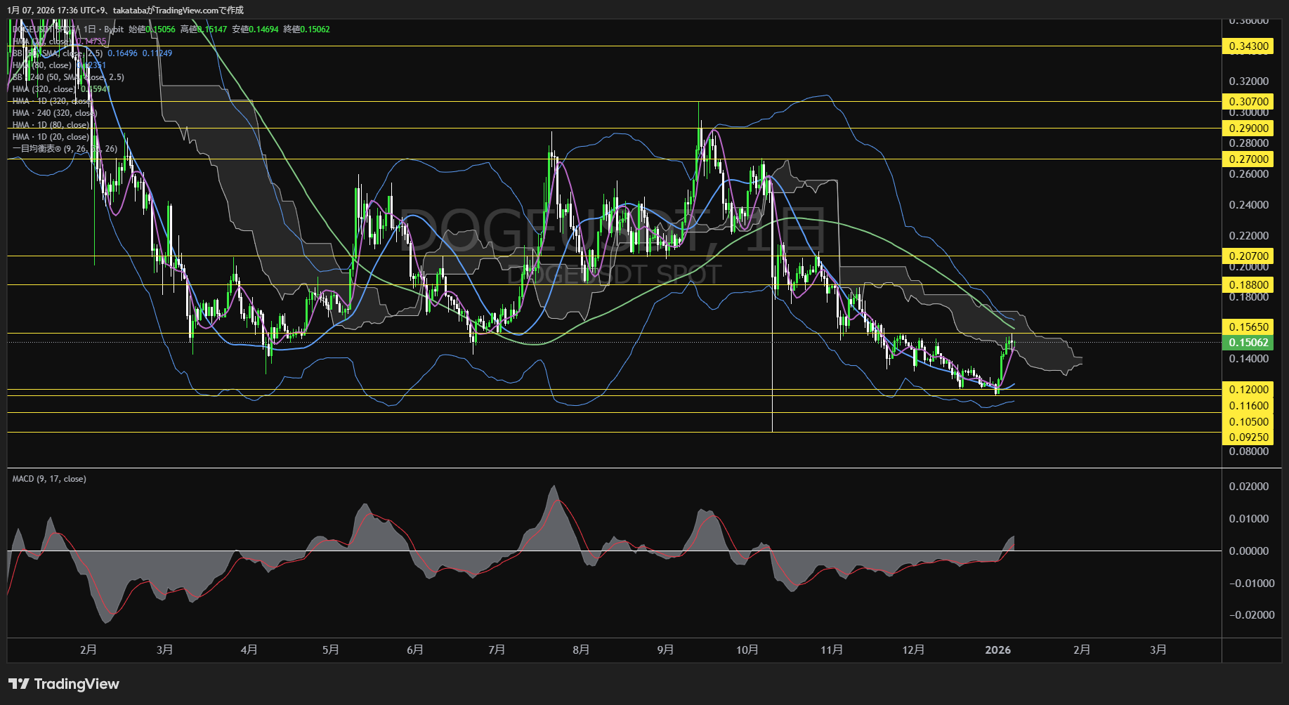Click the yellow 0.18800 price label
Screen dimensions: 1289x705
1248,285
